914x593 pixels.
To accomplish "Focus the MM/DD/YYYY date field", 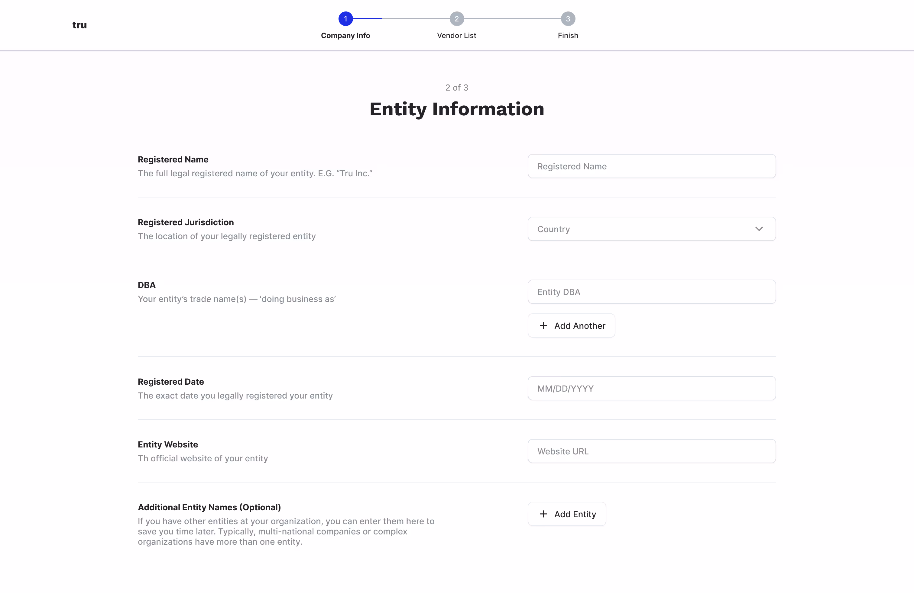I will pyautogui.click(x=652, y=389).
